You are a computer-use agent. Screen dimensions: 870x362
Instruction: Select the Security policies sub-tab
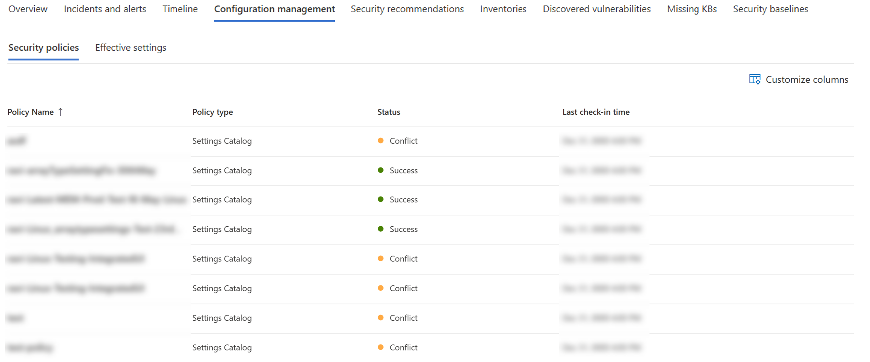click(x=43, y=48)
